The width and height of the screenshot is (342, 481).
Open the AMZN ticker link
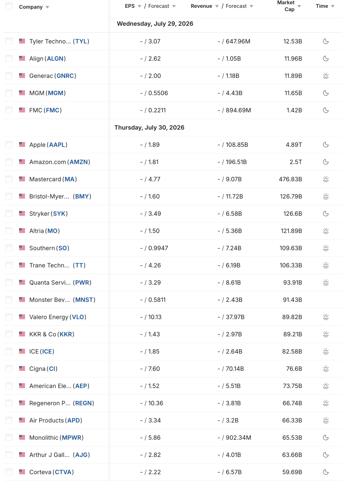(x=79, y=162)
